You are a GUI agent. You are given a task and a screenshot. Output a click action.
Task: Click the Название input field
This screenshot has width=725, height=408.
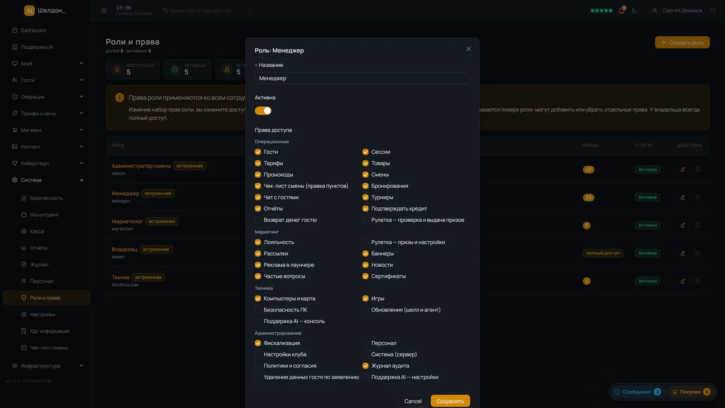pos(362,78)
